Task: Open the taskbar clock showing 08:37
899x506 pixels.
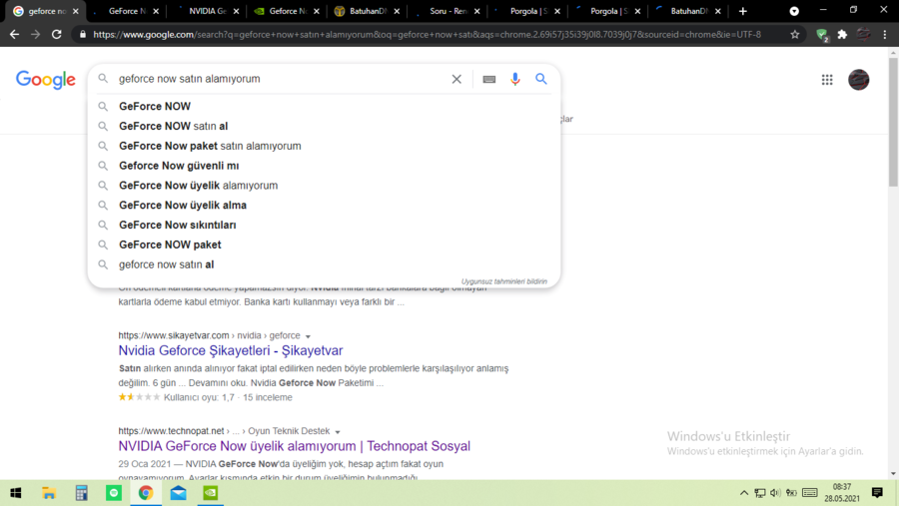Action: 842,493
